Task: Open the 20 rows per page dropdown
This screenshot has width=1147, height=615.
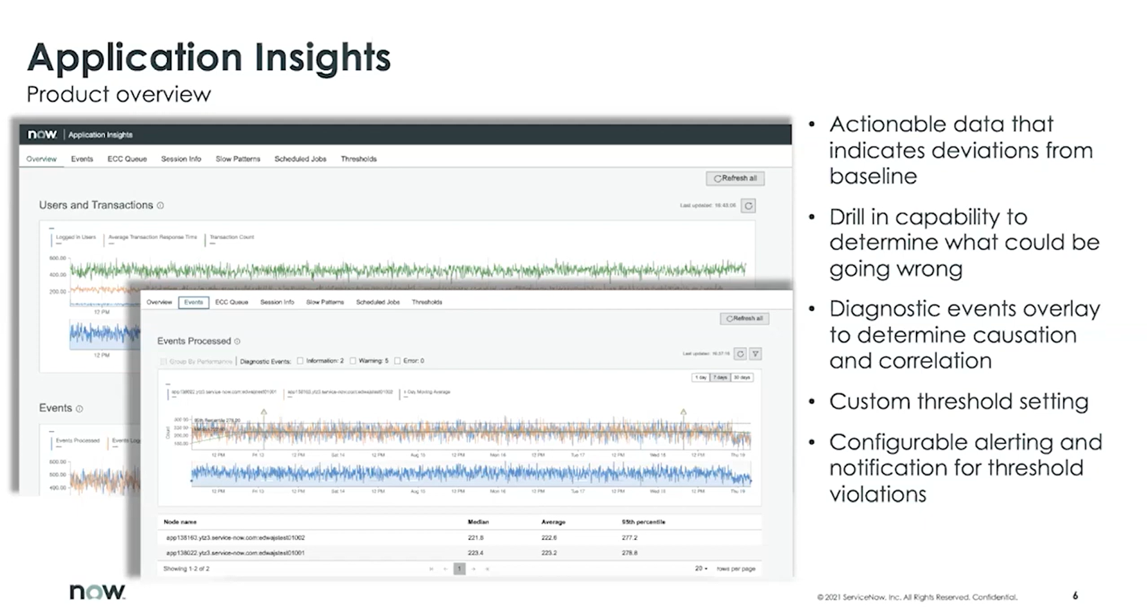Action: tap(701, 568)
